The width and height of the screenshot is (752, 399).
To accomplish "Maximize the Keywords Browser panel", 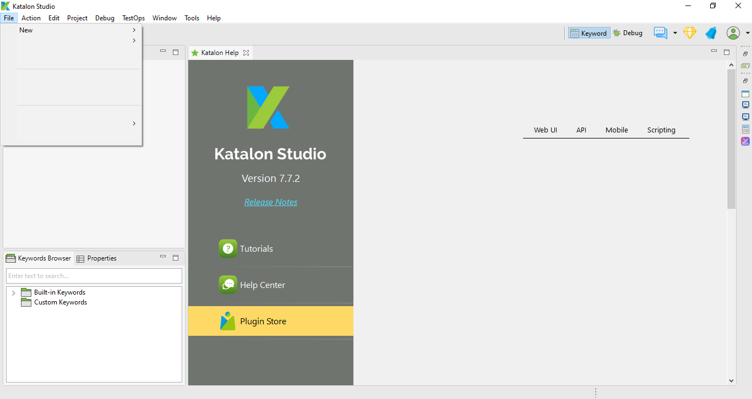I will click(176, 258).
